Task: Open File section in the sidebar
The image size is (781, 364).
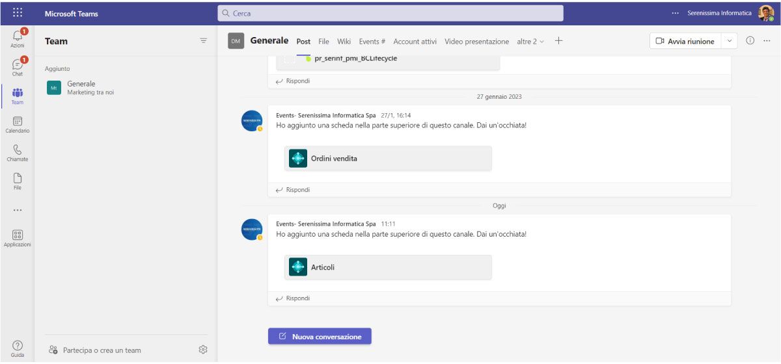Action: [18, 181]
